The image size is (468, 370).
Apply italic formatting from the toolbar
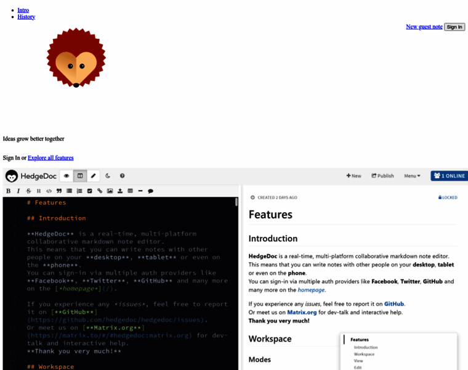click(x=18, y=191)
